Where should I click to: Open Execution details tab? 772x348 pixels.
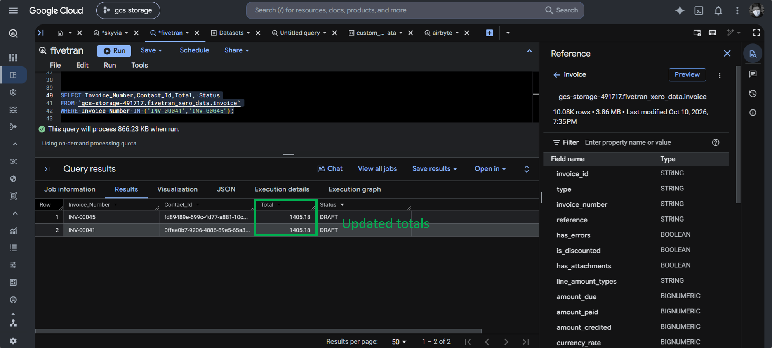click(282, 189)
